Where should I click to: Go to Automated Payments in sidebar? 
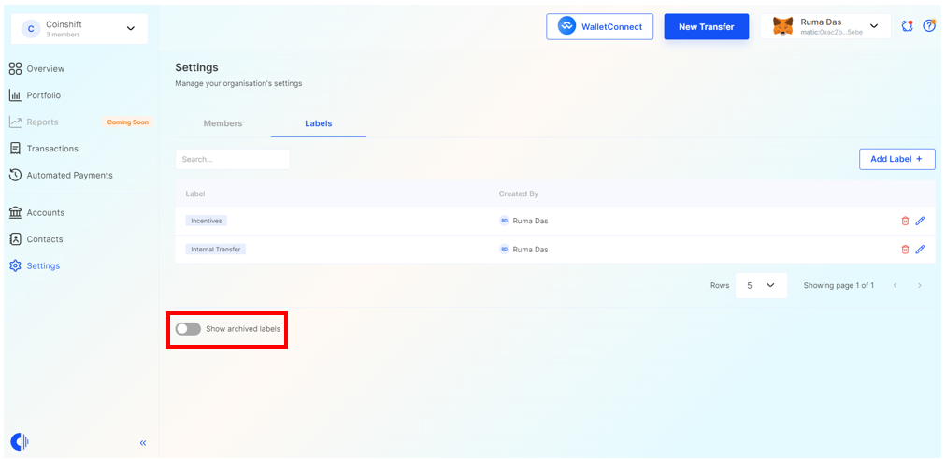click(x=69, y=175)
